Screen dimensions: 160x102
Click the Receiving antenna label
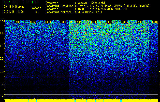[59, 12]
